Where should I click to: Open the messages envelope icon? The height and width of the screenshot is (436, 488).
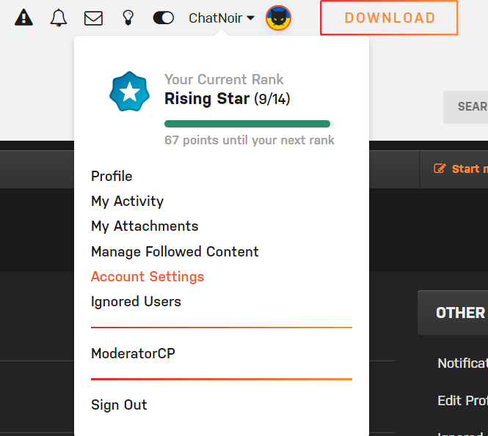click(x=93, y=18)
